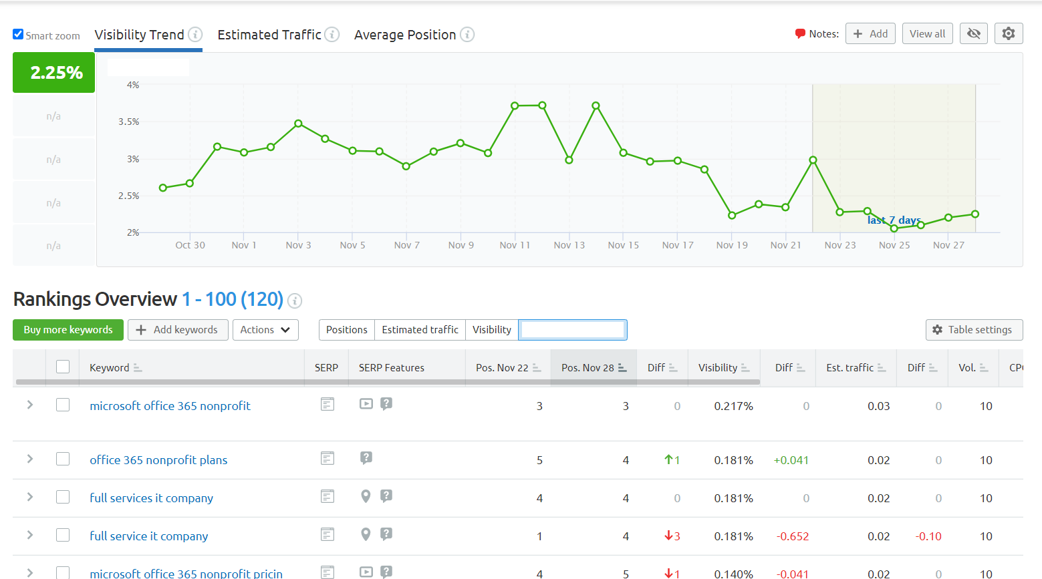Click the video carousel SERP feature icon, first row
The width and height of the screenshot is (1042, 579).
pos(366,403)
